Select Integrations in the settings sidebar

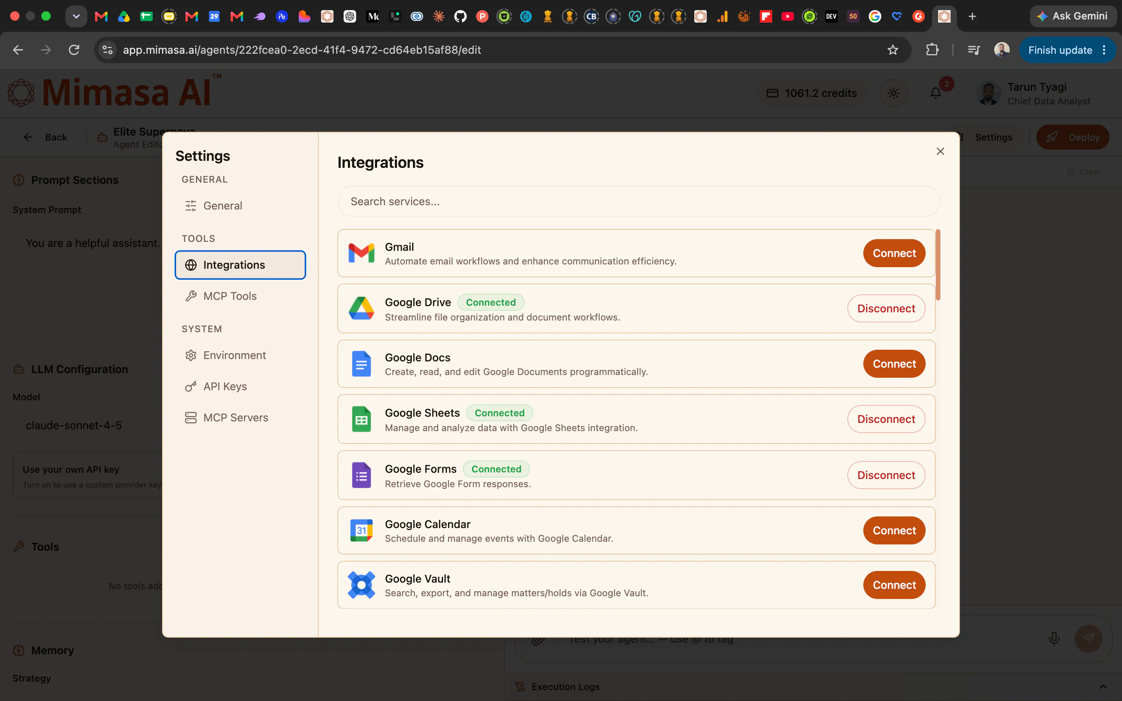click(x=240, y=265)
